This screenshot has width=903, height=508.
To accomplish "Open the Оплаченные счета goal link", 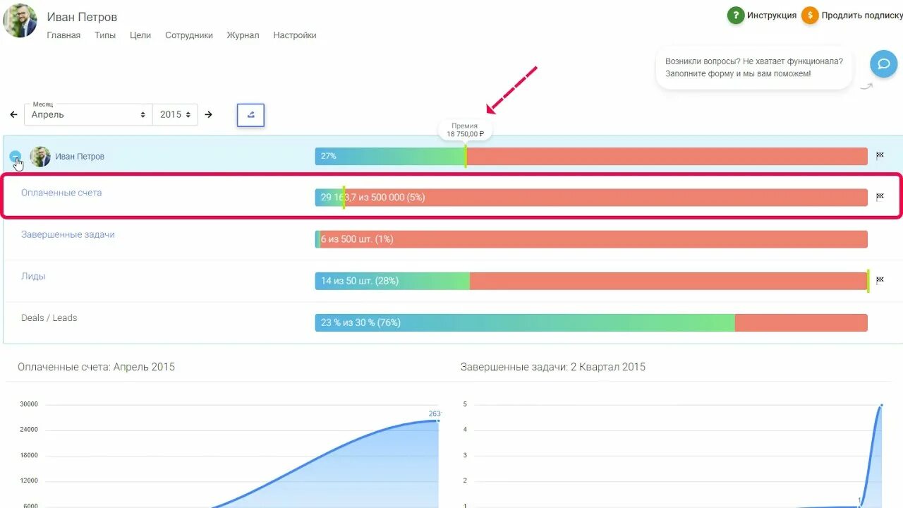I will tap(61, 193).
